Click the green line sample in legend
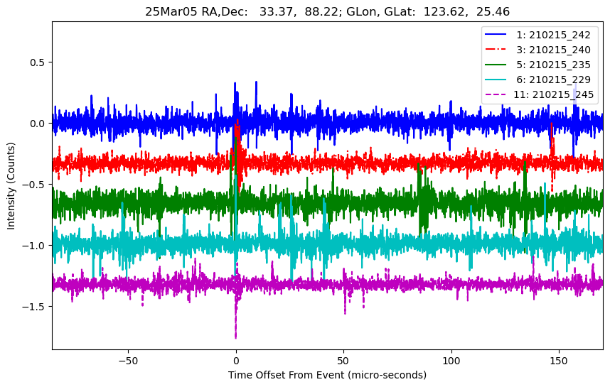This screenshot has width=610, height=387. (496, 64)
